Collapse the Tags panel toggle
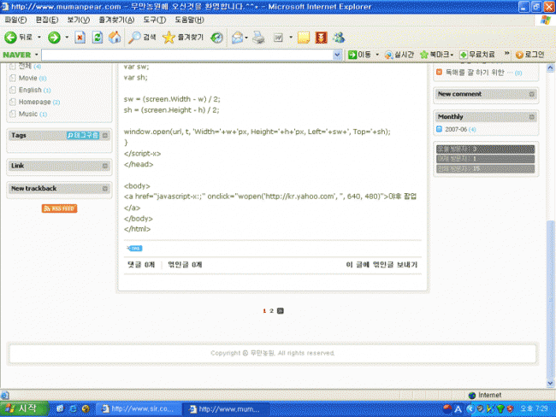The height and width of the screenshot is (417, 556). (x=105, y=135)
